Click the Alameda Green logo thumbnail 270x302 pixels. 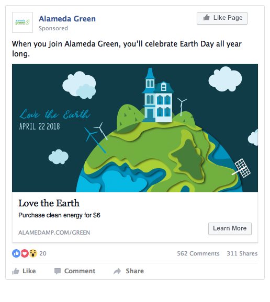(22, 22)
